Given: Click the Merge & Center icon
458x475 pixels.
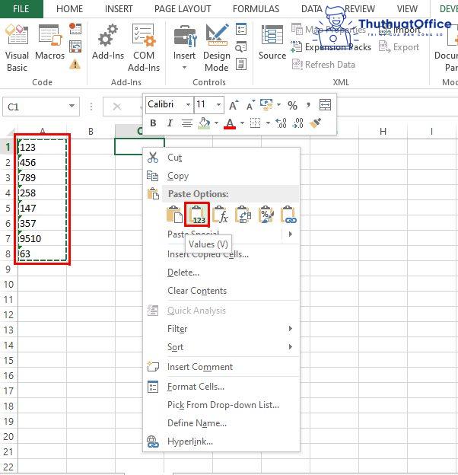Looking at the screenshot, I should [x=326, y=105].
